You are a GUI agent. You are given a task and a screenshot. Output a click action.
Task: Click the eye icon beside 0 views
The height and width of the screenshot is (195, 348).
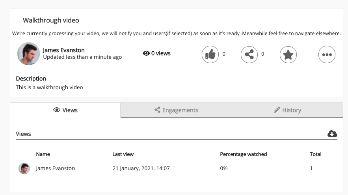(146, 53)
